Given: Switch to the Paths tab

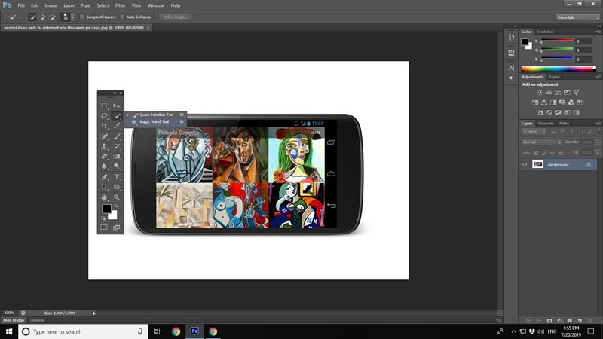Looking at the screenshot, I should pyautogui.click(x=564, y=124).
